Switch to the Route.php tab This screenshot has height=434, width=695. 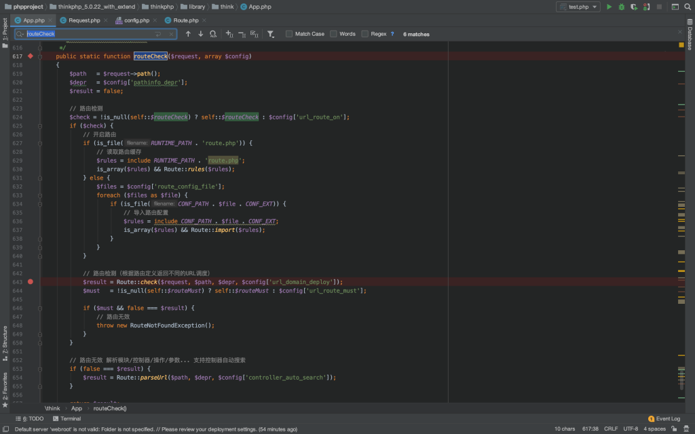(x=185, y=20)
